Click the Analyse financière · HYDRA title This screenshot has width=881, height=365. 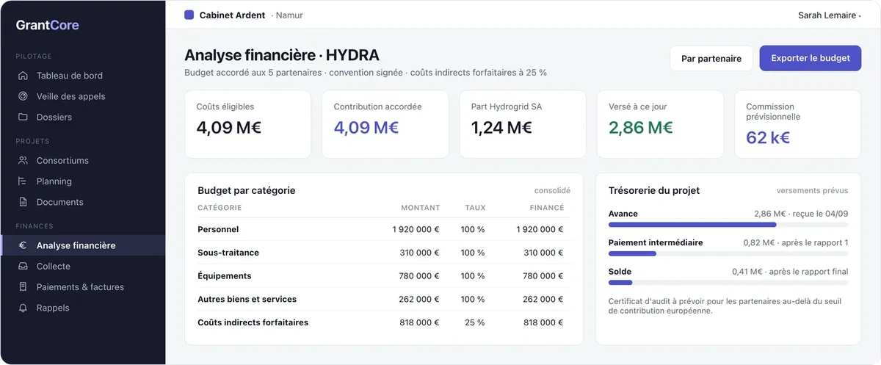tap(282, 55)
